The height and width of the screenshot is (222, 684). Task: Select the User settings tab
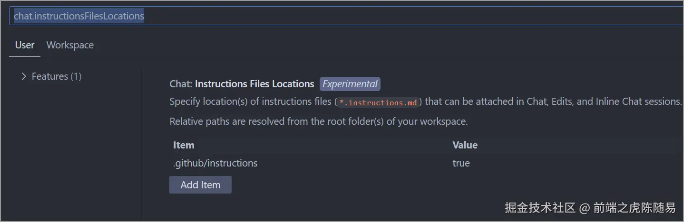(25, 45)
